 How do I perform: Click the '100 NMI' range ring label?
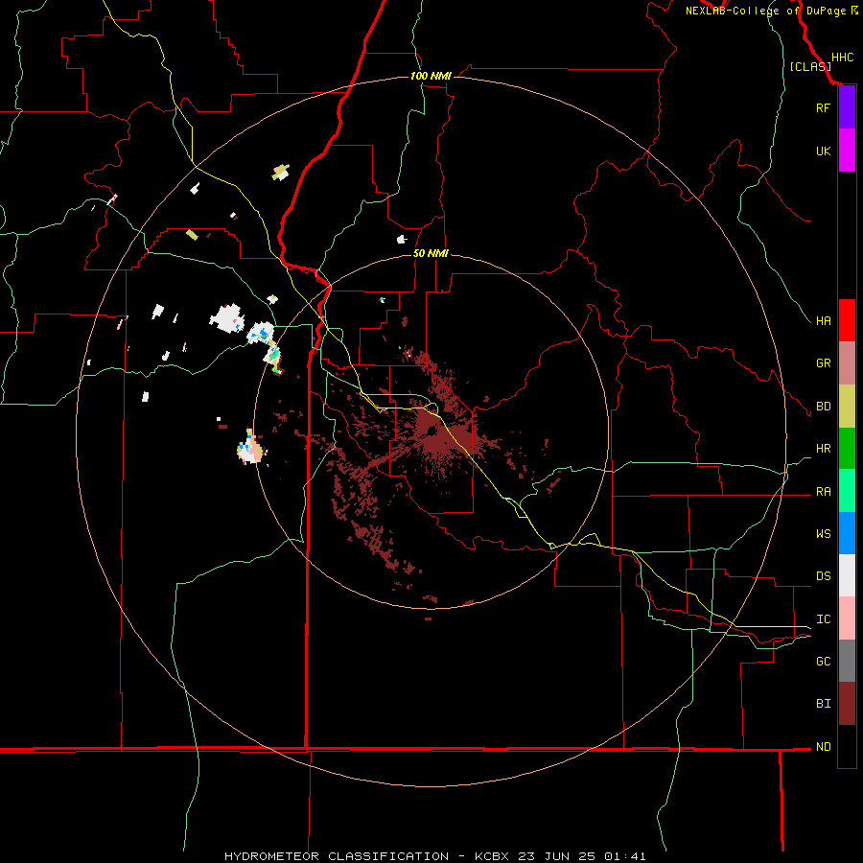(x=431, y=76)
